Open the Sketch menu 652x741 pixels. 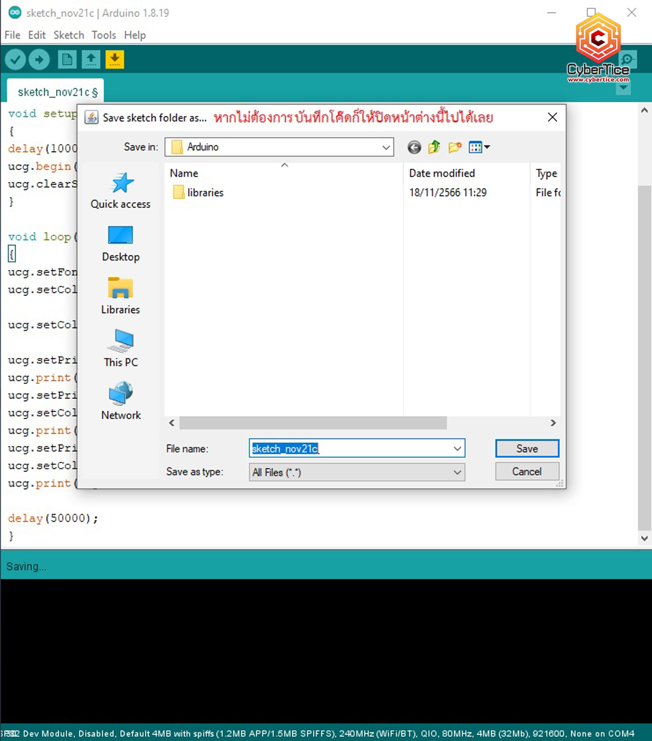(69, 35)
